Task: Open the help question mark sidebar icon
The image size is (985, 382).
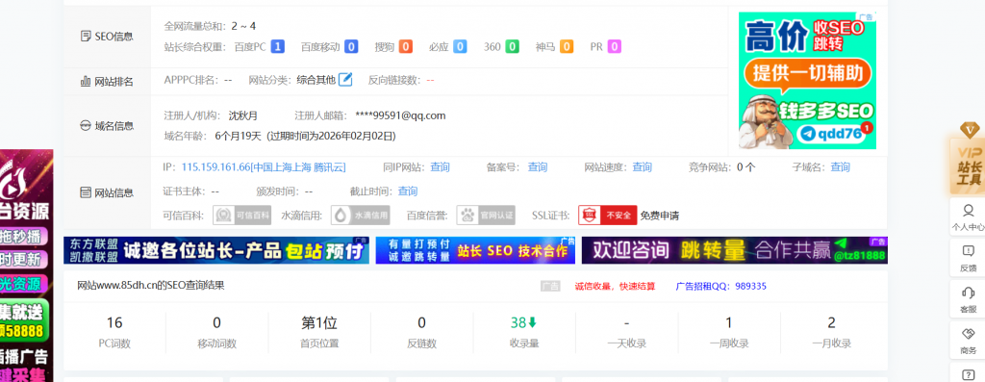Action: tap(968, 374)
